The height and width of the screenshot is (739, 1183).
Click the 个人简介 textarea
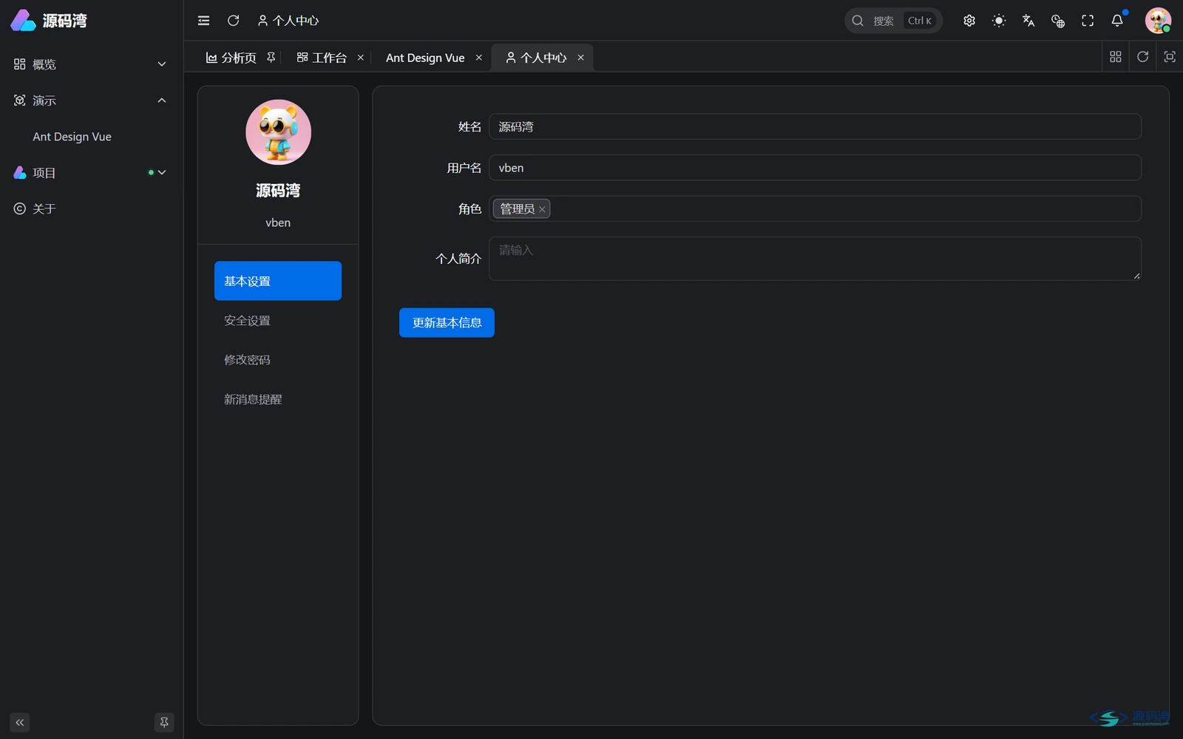pyautogui.click(x=815, y=259)
